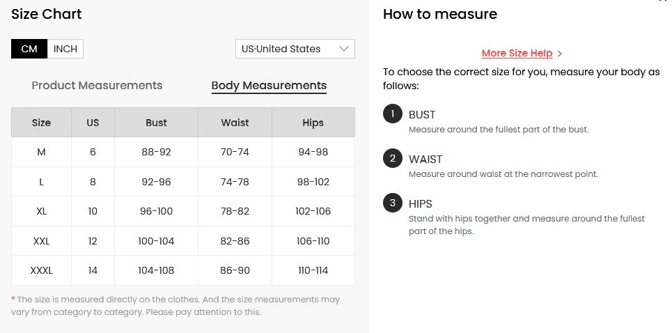672x333 pixels.
Task: Click the numbered 2 WAIST step icon
Action: [393, 159]
